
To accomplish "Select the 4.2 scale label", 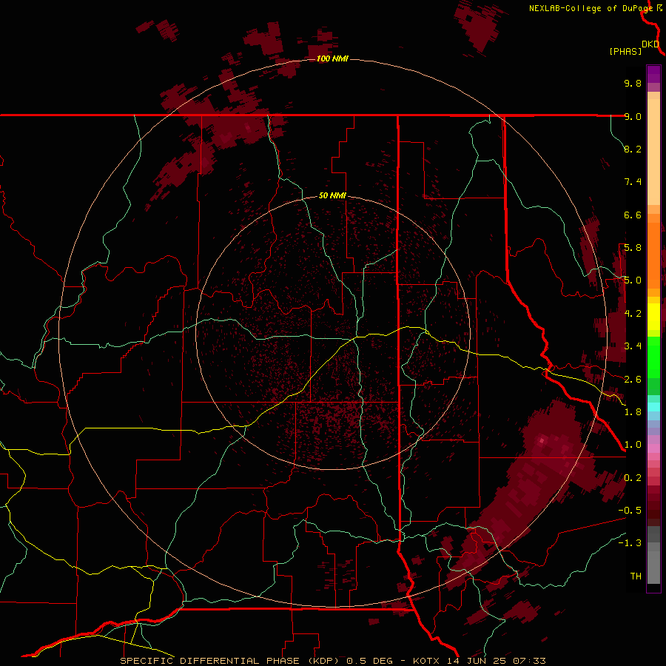I will click(633, 314).
